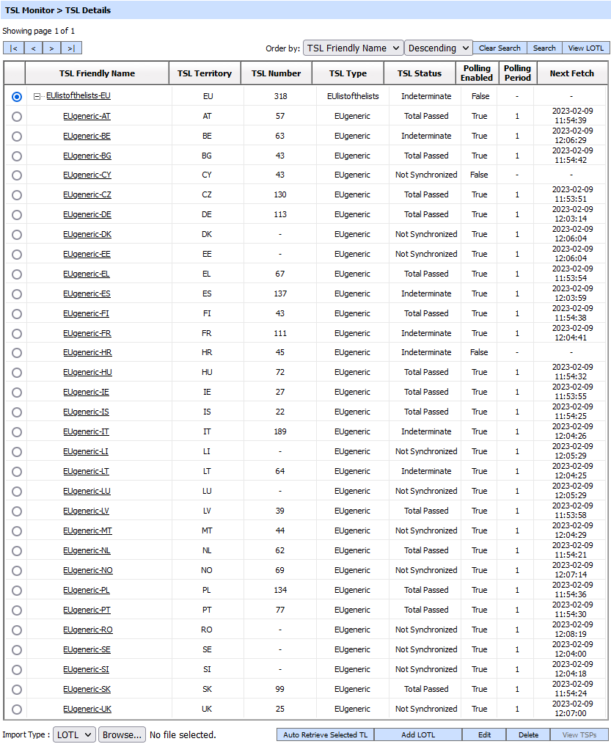The width and height of the screenshot is (611, 744).
Task: Click Browse to choose a file
Action: pos(122,734)
